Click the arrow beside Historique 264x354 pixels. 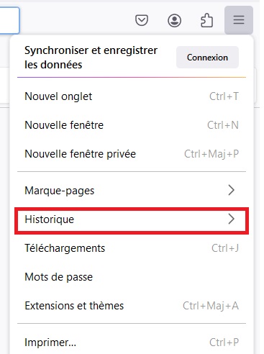[231, 219]
